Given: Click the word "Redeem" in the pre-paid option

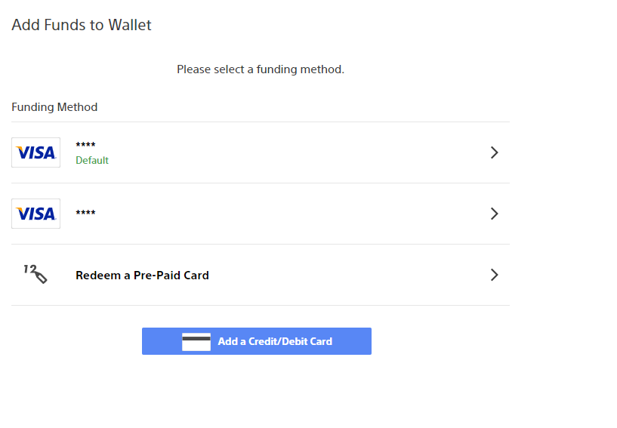Looking at the screenshot, I should point(97,276).
